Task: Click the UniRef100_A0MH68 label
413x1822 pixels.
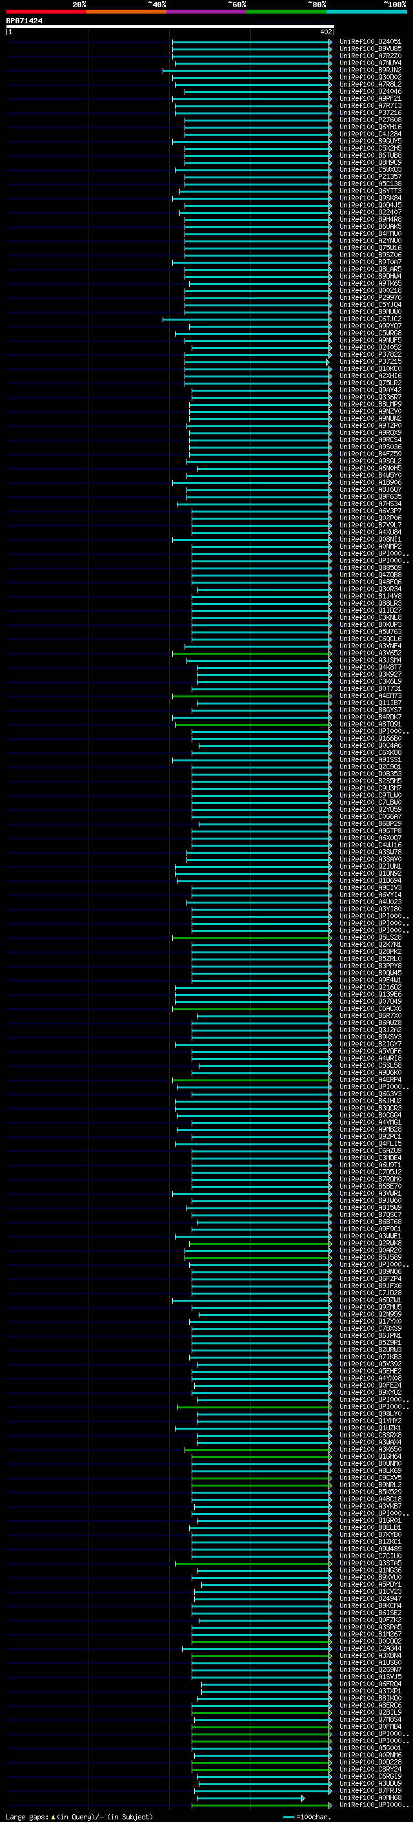Action: tap(370, 1797)
